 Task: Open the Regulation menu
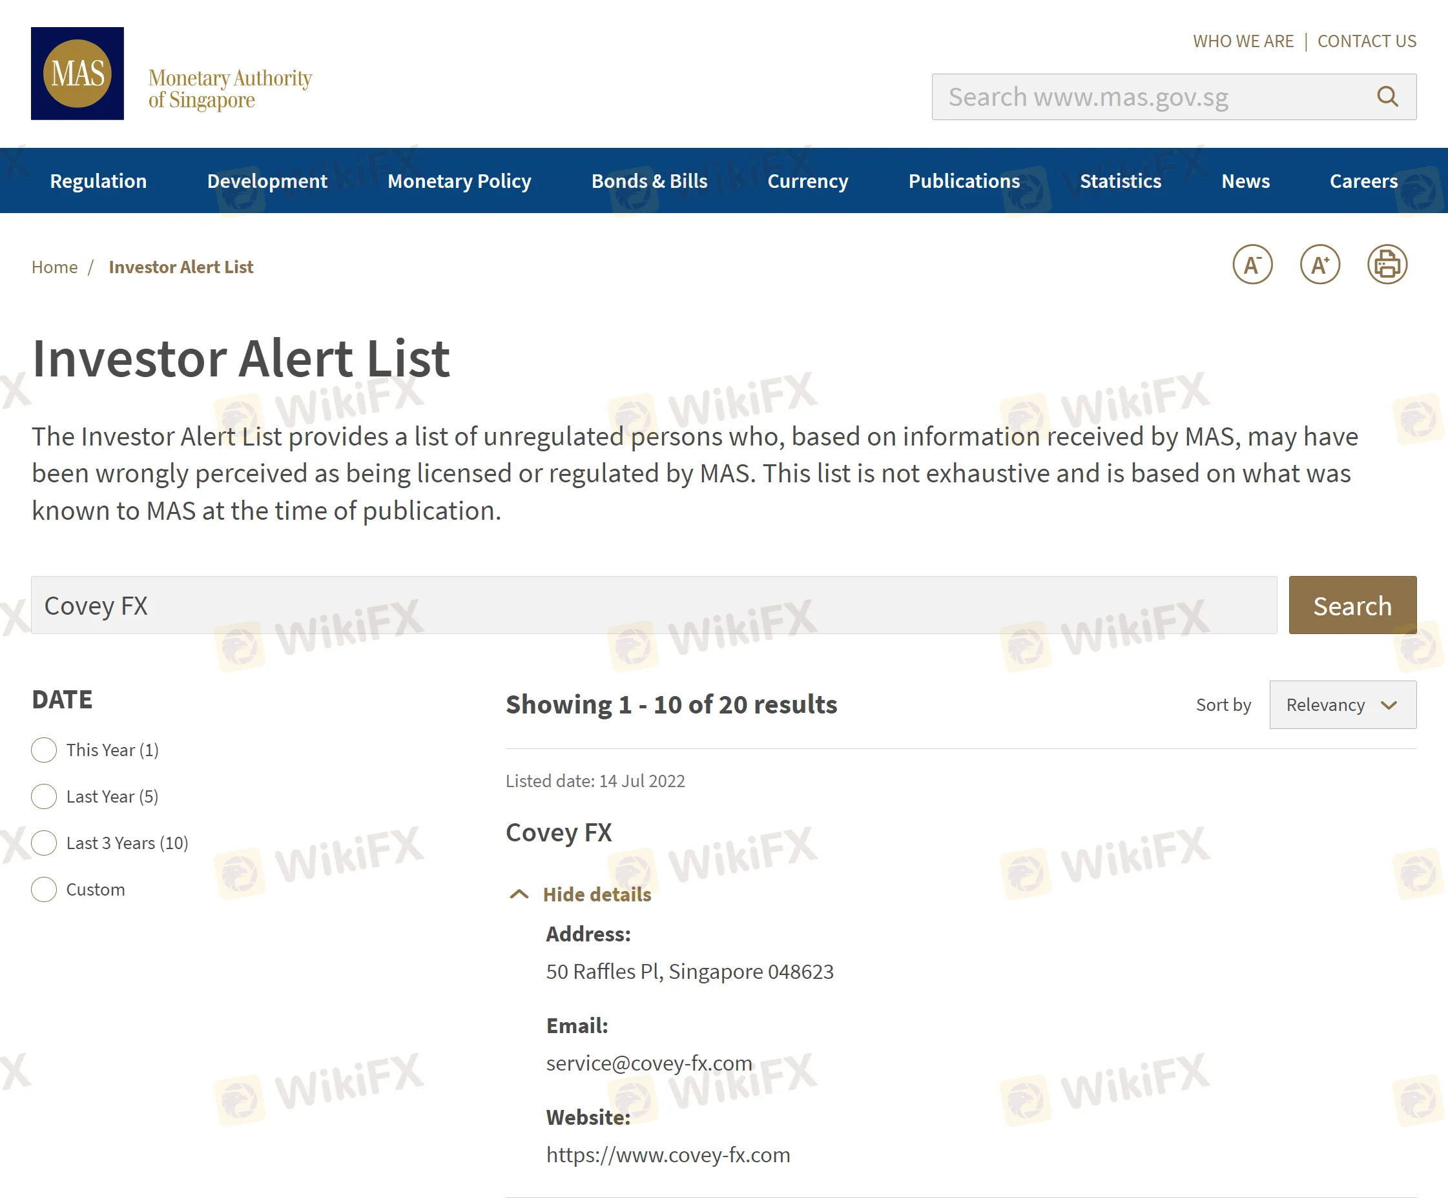tap(99, 181)
